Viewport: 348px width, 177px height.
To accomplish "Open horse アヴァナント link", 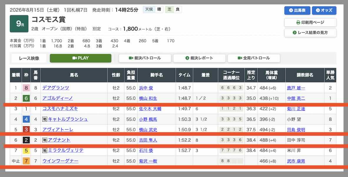I will point(59,140).
